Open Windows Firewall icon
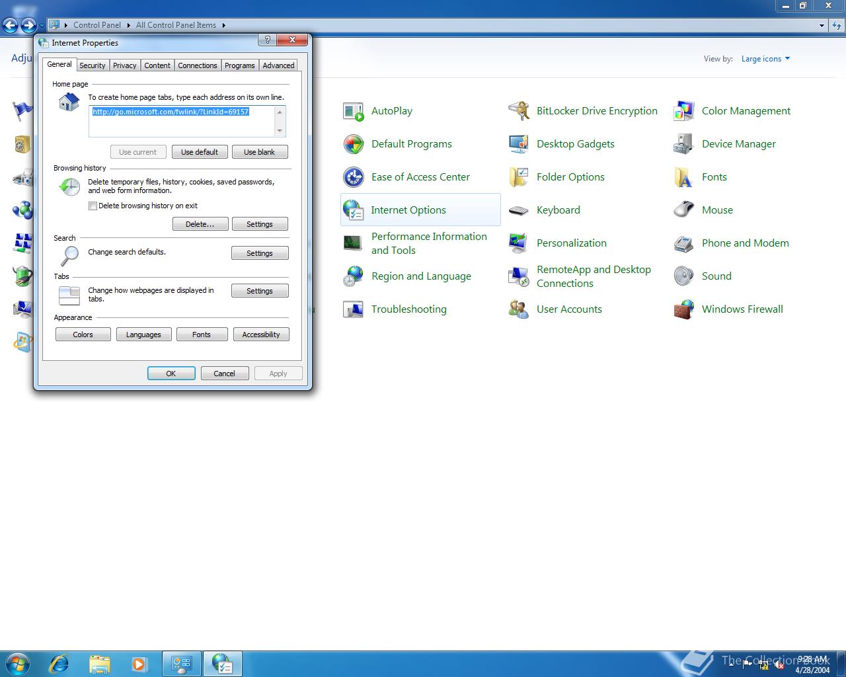846x677 pixels. pos(684,309)
